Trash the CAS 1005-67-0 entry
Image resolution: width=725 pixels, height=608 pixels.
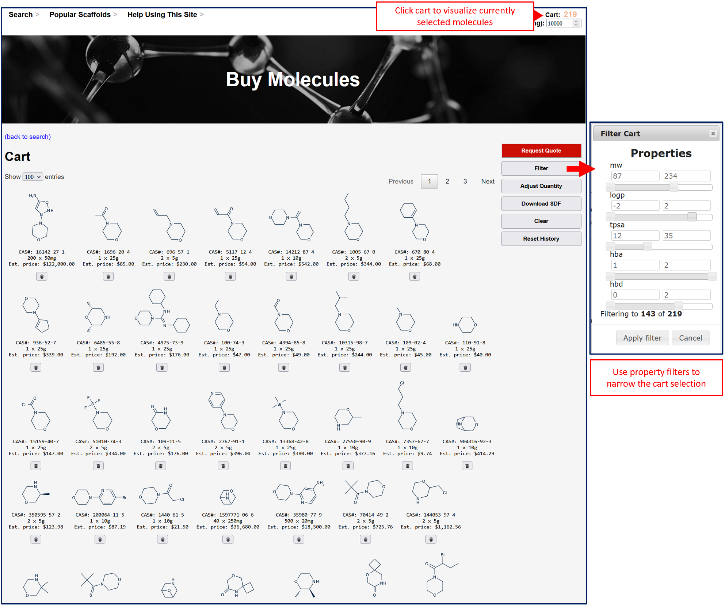(x=354, y=276)
